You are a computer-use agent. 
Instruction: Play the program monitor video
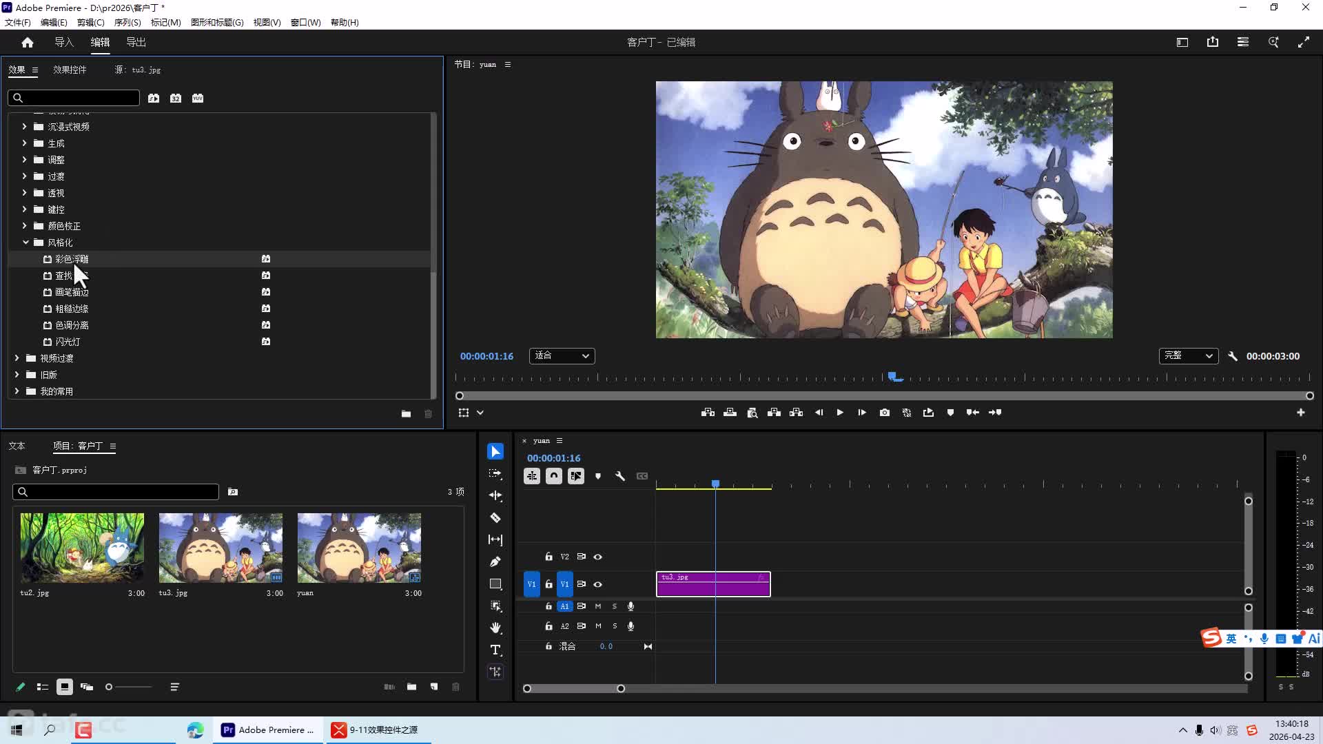coord(840,413)
